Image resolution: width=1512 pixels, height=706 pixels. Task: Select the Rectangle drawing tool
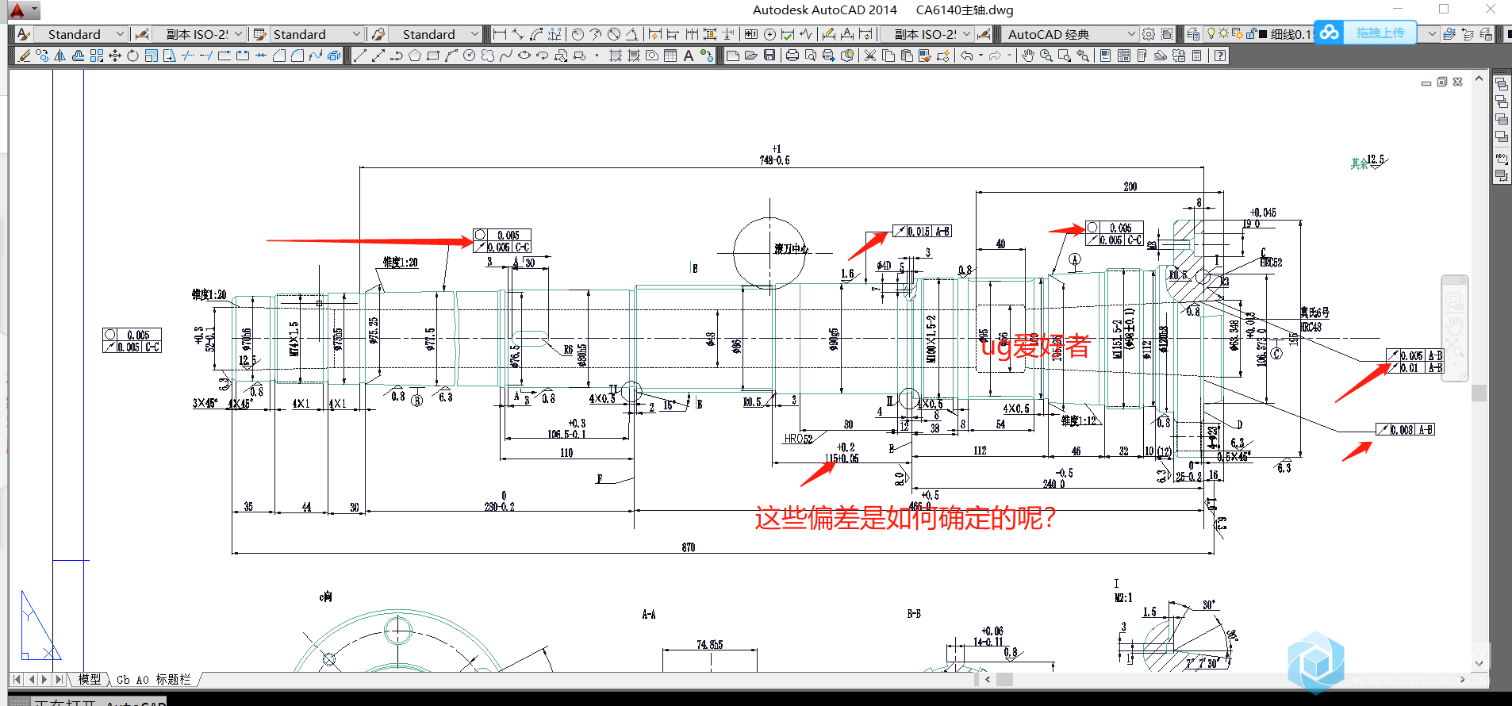tap(433, 56)
